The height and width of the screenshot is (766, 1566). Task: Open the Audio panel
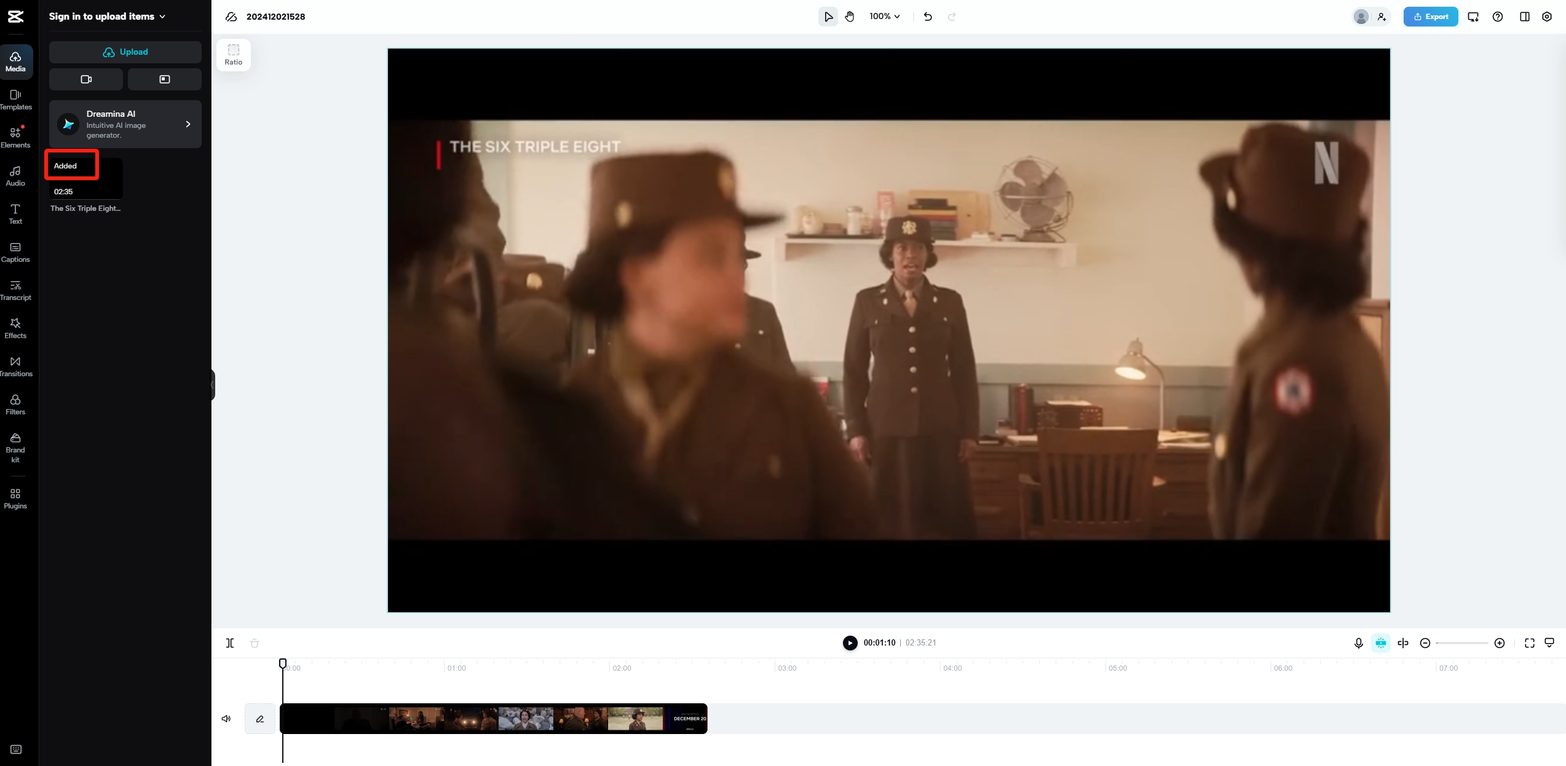(15, 175)
